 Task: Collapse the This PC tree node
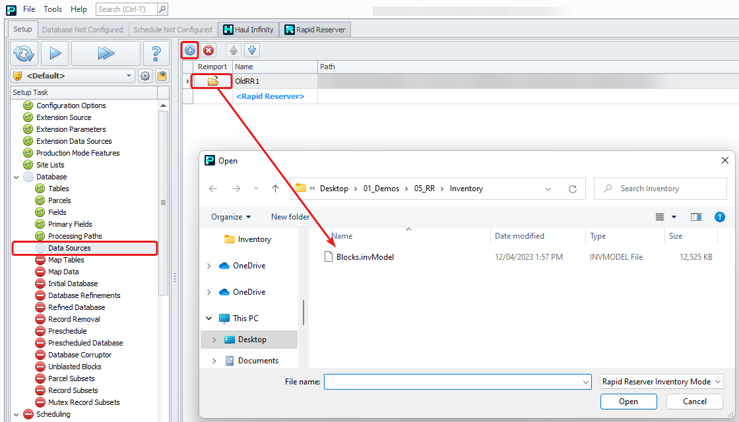click(209, 318)
